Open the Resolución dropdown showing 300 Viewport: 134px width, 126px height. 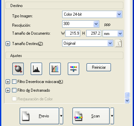click(96, 24)
